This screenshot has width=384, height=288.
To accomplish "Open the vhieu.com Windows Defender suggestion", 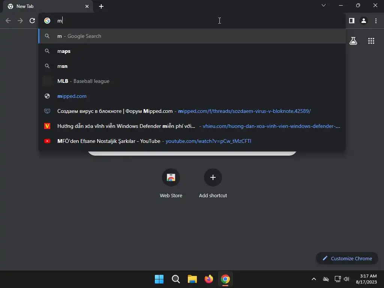I will tap(192, 126).
